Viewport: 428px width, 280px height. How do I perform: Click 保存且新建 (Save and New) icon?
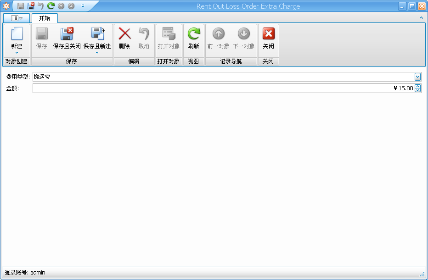point(97,34)
